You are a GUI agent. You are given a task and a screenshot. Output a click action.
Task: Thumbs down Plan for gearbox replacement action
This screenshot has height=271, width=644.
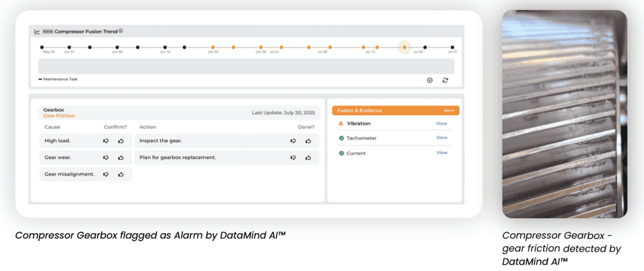pos(293,157)
